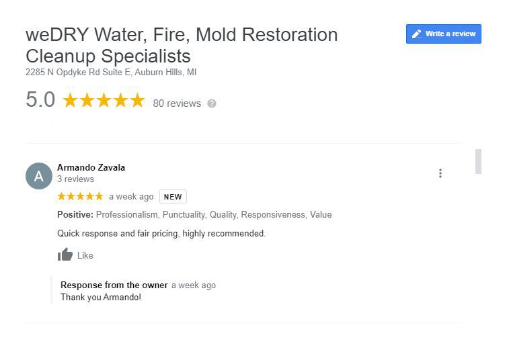507x354 pixels.
Task: Click the 5.0 rating number
Action: coord(40,99)
